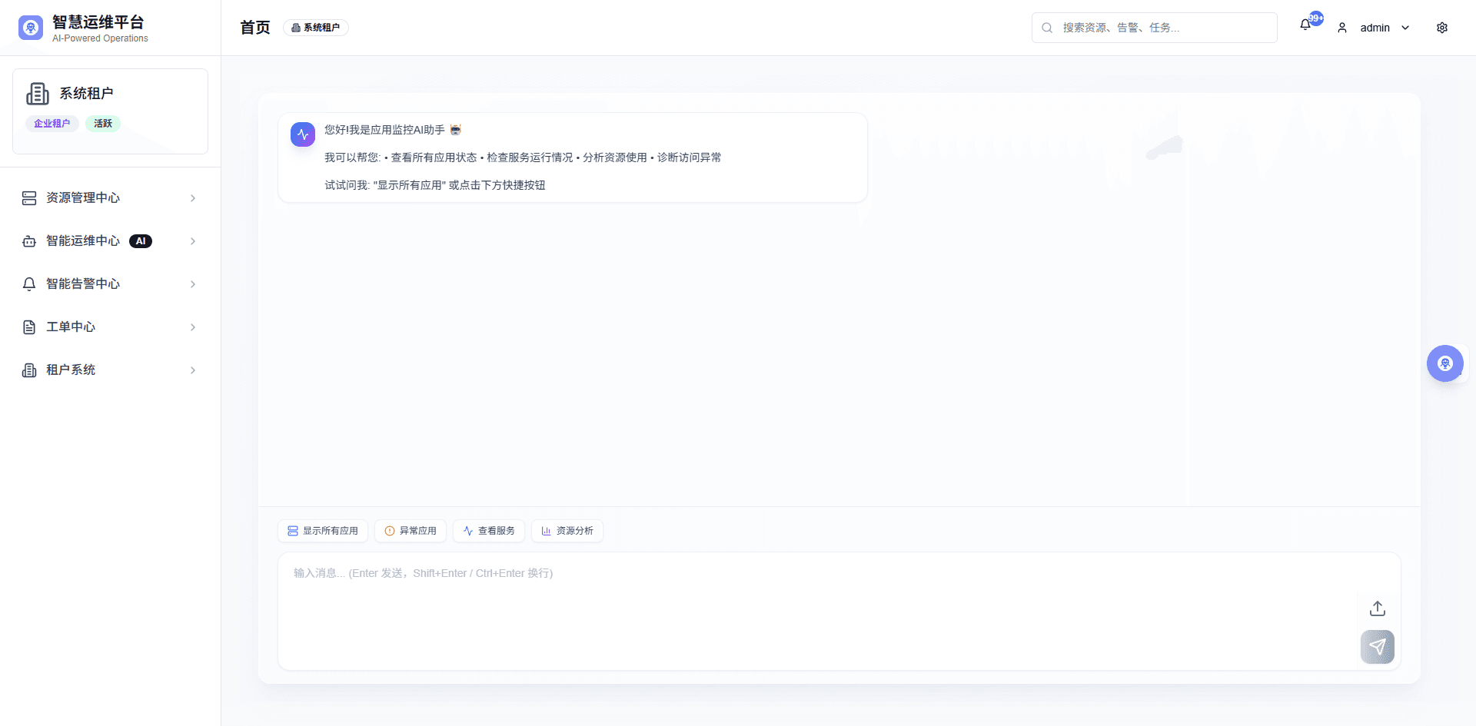
Task: Click the 我可以帮您 capabilities text line
Action: [523, 157]
